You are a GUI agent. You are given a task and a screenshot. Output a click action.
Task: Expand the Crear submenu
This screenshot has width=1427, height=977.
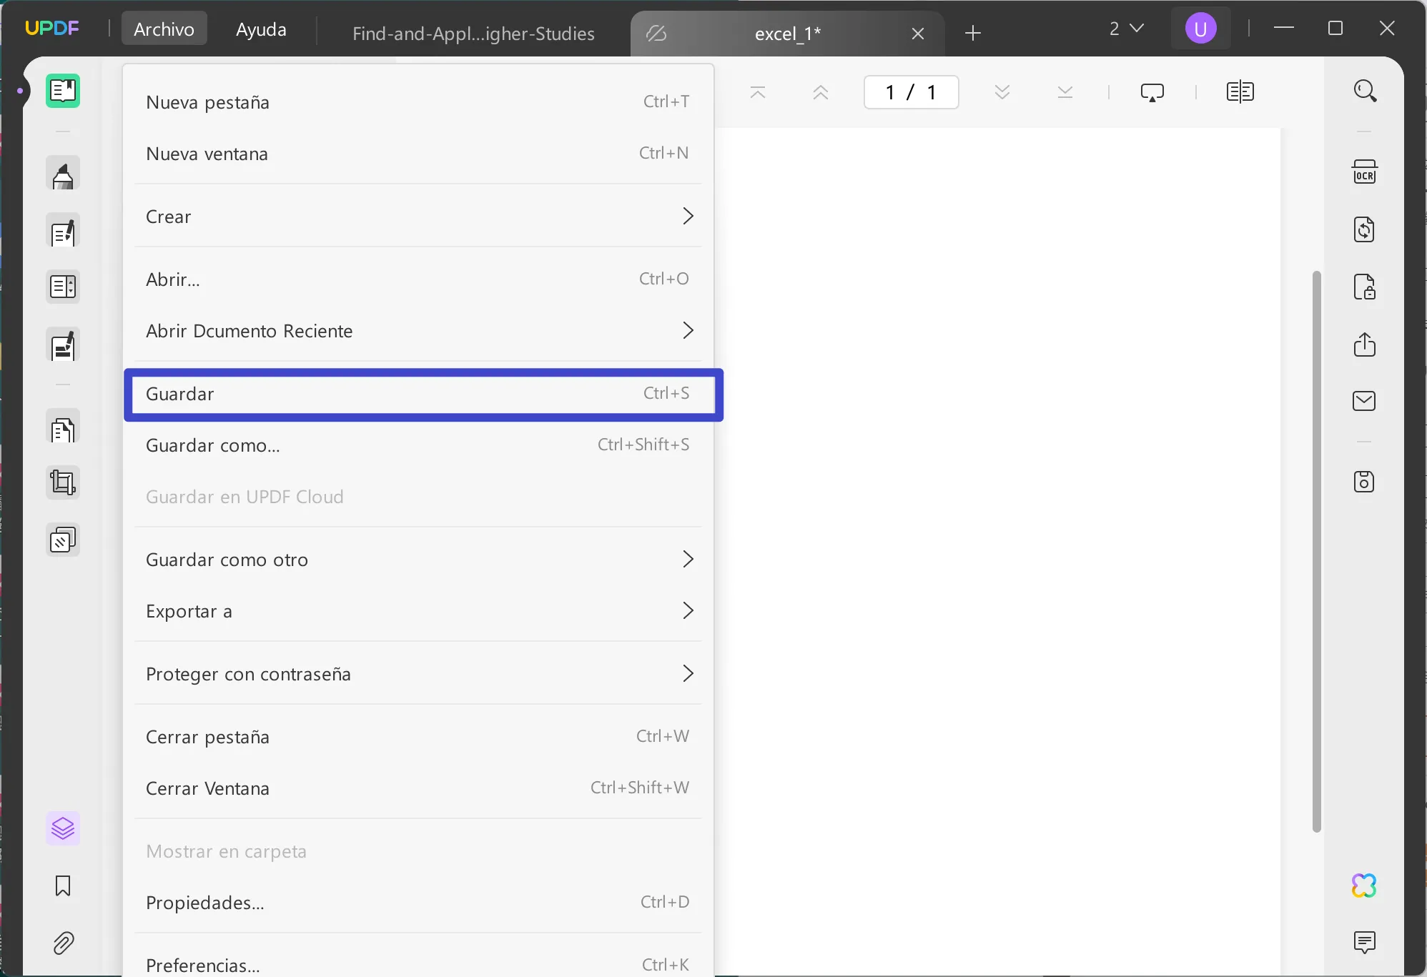[x=418, y=217]
